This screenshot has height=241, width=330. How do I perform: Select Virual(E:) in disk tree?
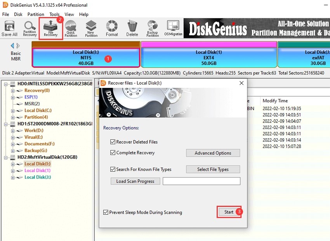coord(33,137)
